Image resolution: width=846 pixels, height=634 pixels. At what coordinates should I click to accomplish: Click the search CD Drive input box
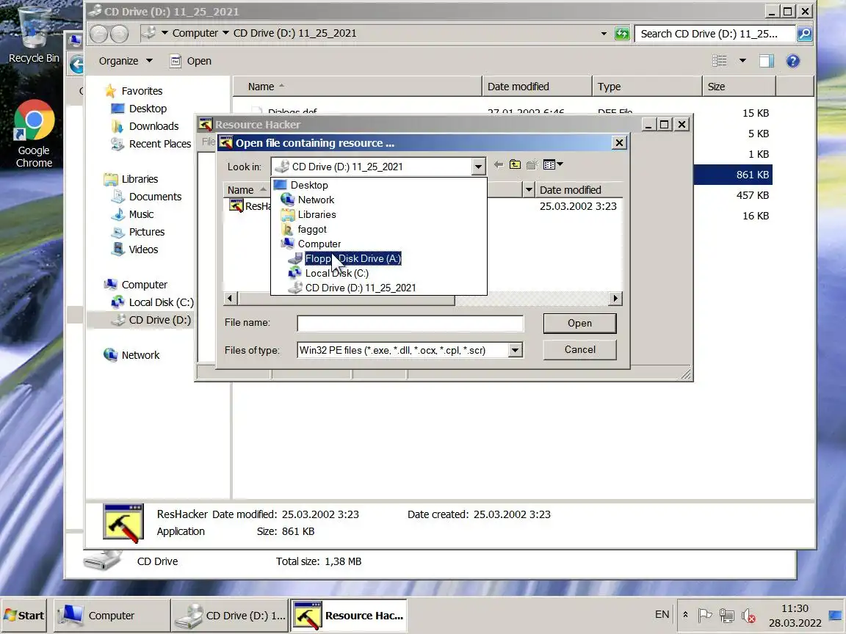715,34
